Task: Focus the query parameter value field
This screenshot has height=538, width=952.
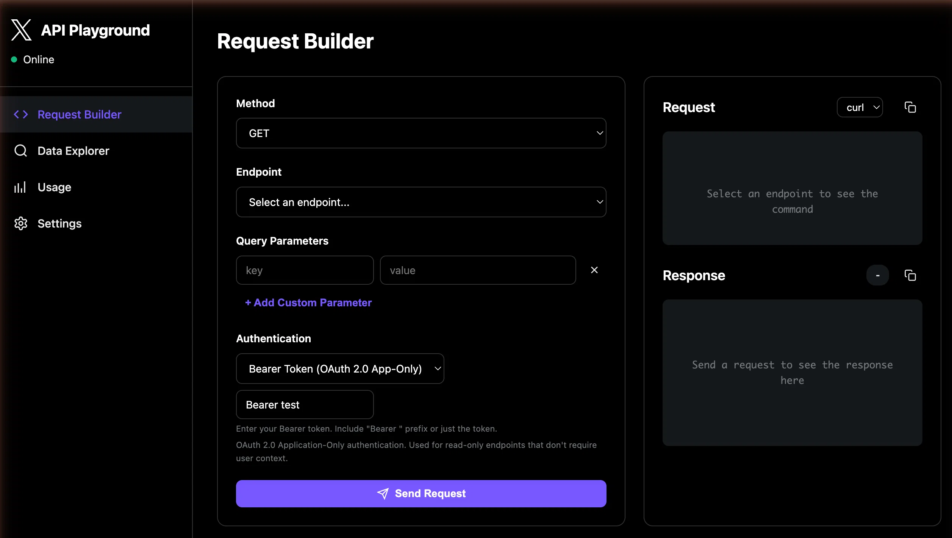Action: tap(478, 270)
